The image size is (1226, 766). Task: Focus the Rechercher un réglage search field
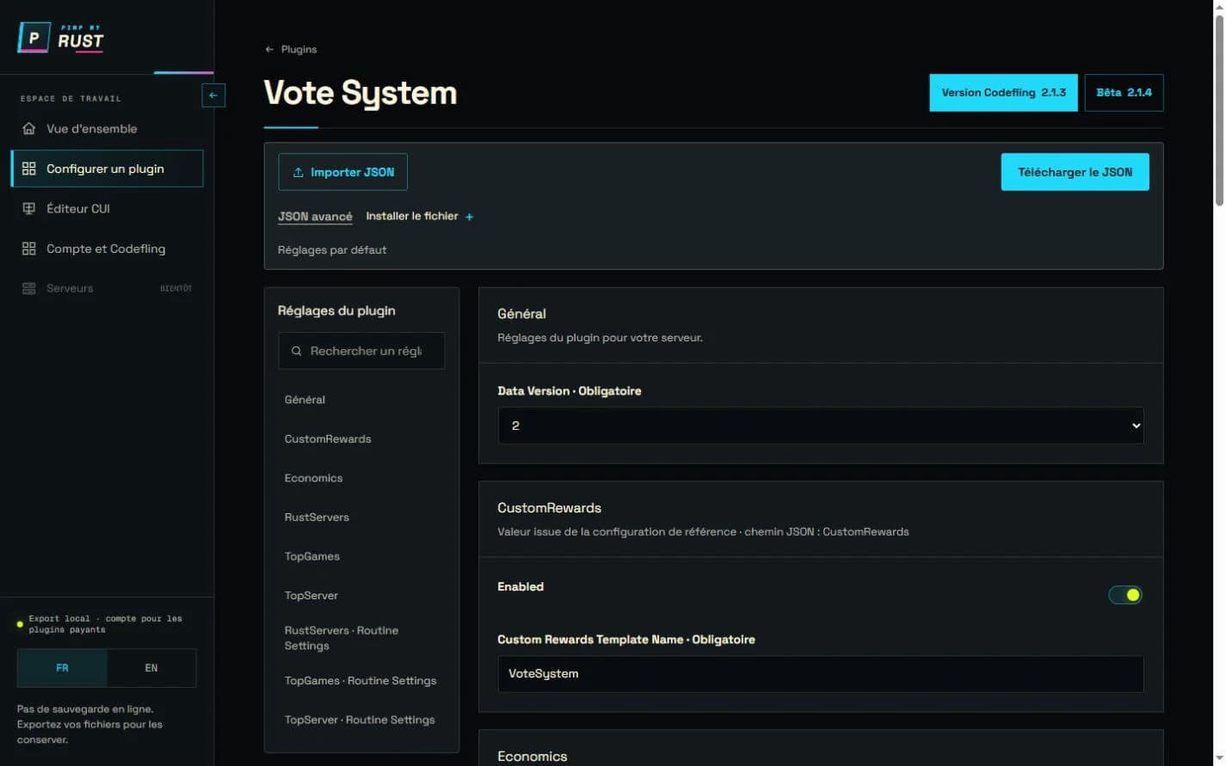361,351
